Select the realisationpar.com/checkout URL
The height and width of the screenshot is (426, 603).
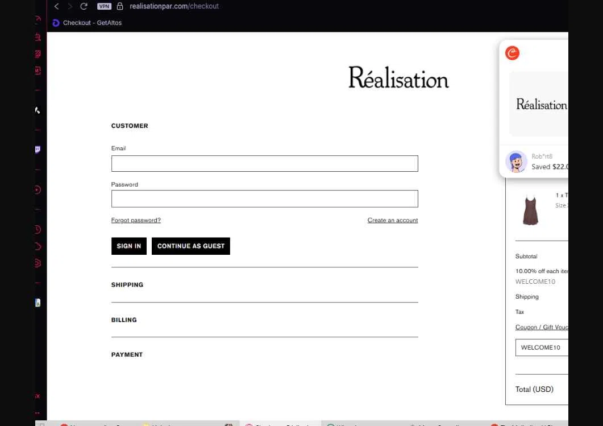coord(174,6)
